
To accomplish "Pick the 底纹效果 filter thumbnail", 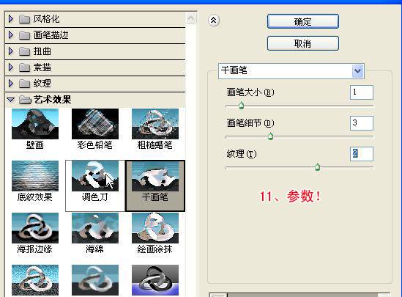I will click(x=35, y=176).
